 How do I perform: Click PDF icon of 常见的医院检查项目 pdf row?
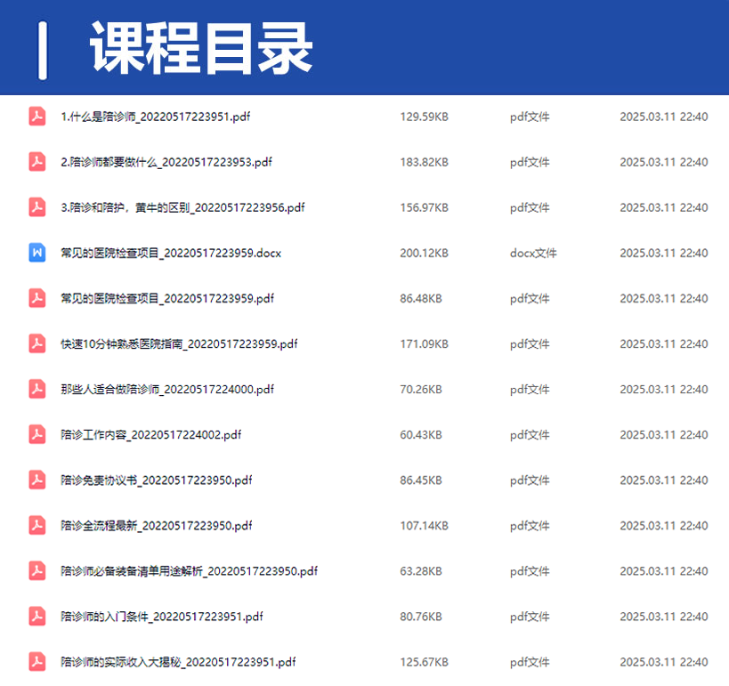tap(37, 298)
